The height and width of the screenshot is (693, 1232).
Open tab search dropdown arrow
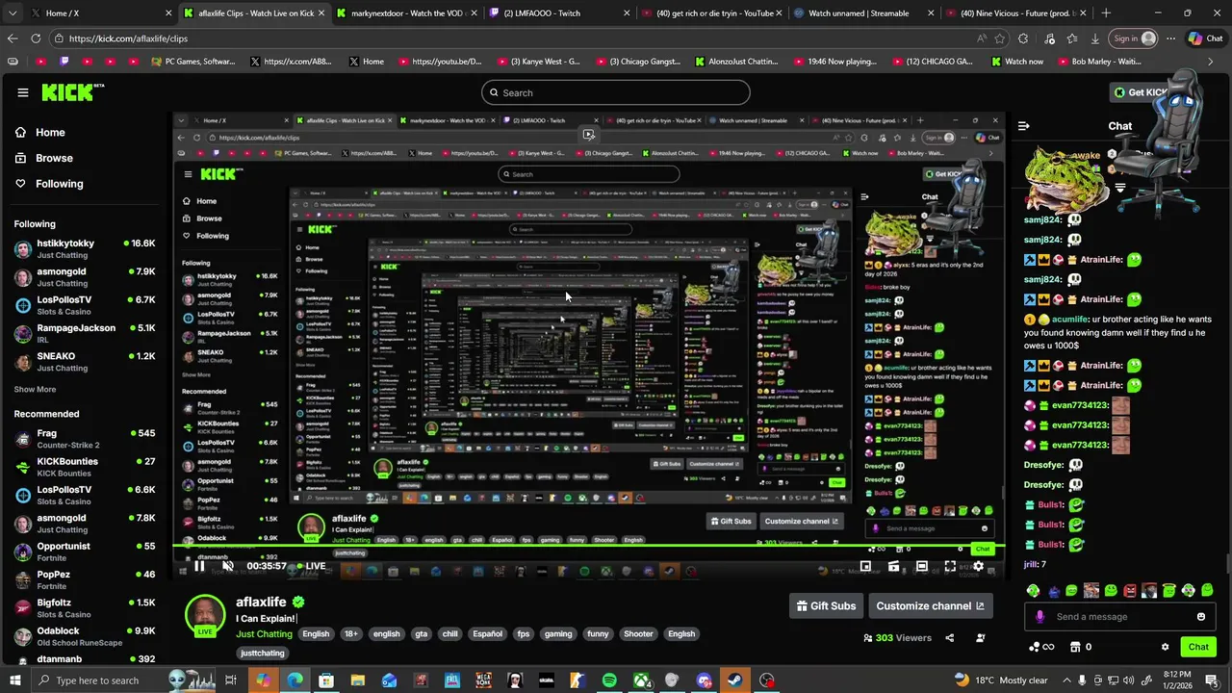coord(12,13)
